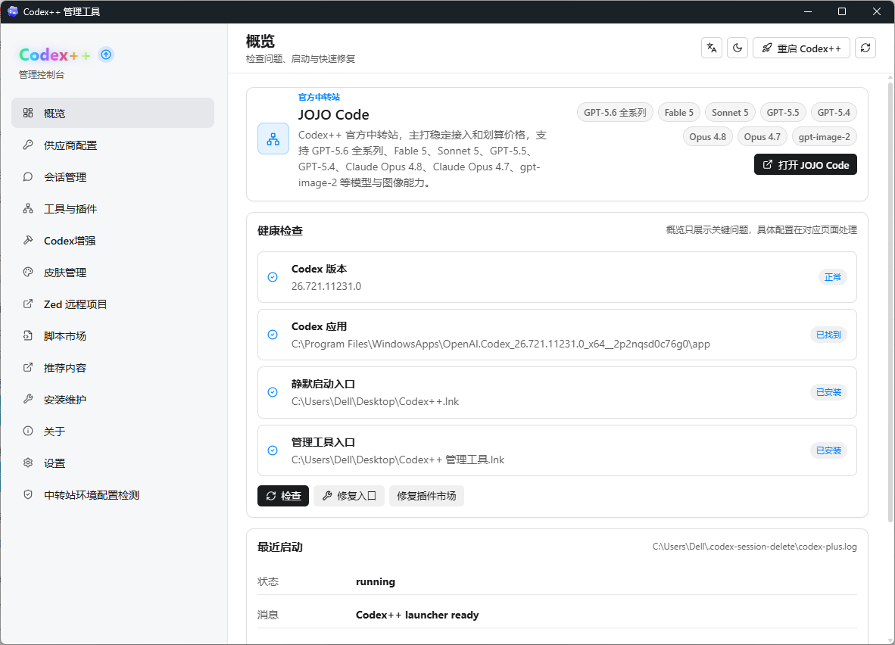The width and height of the screenshot is (895, 645).
Task: Click the JOJO Code relay station icon
Action: pos(273,139)
